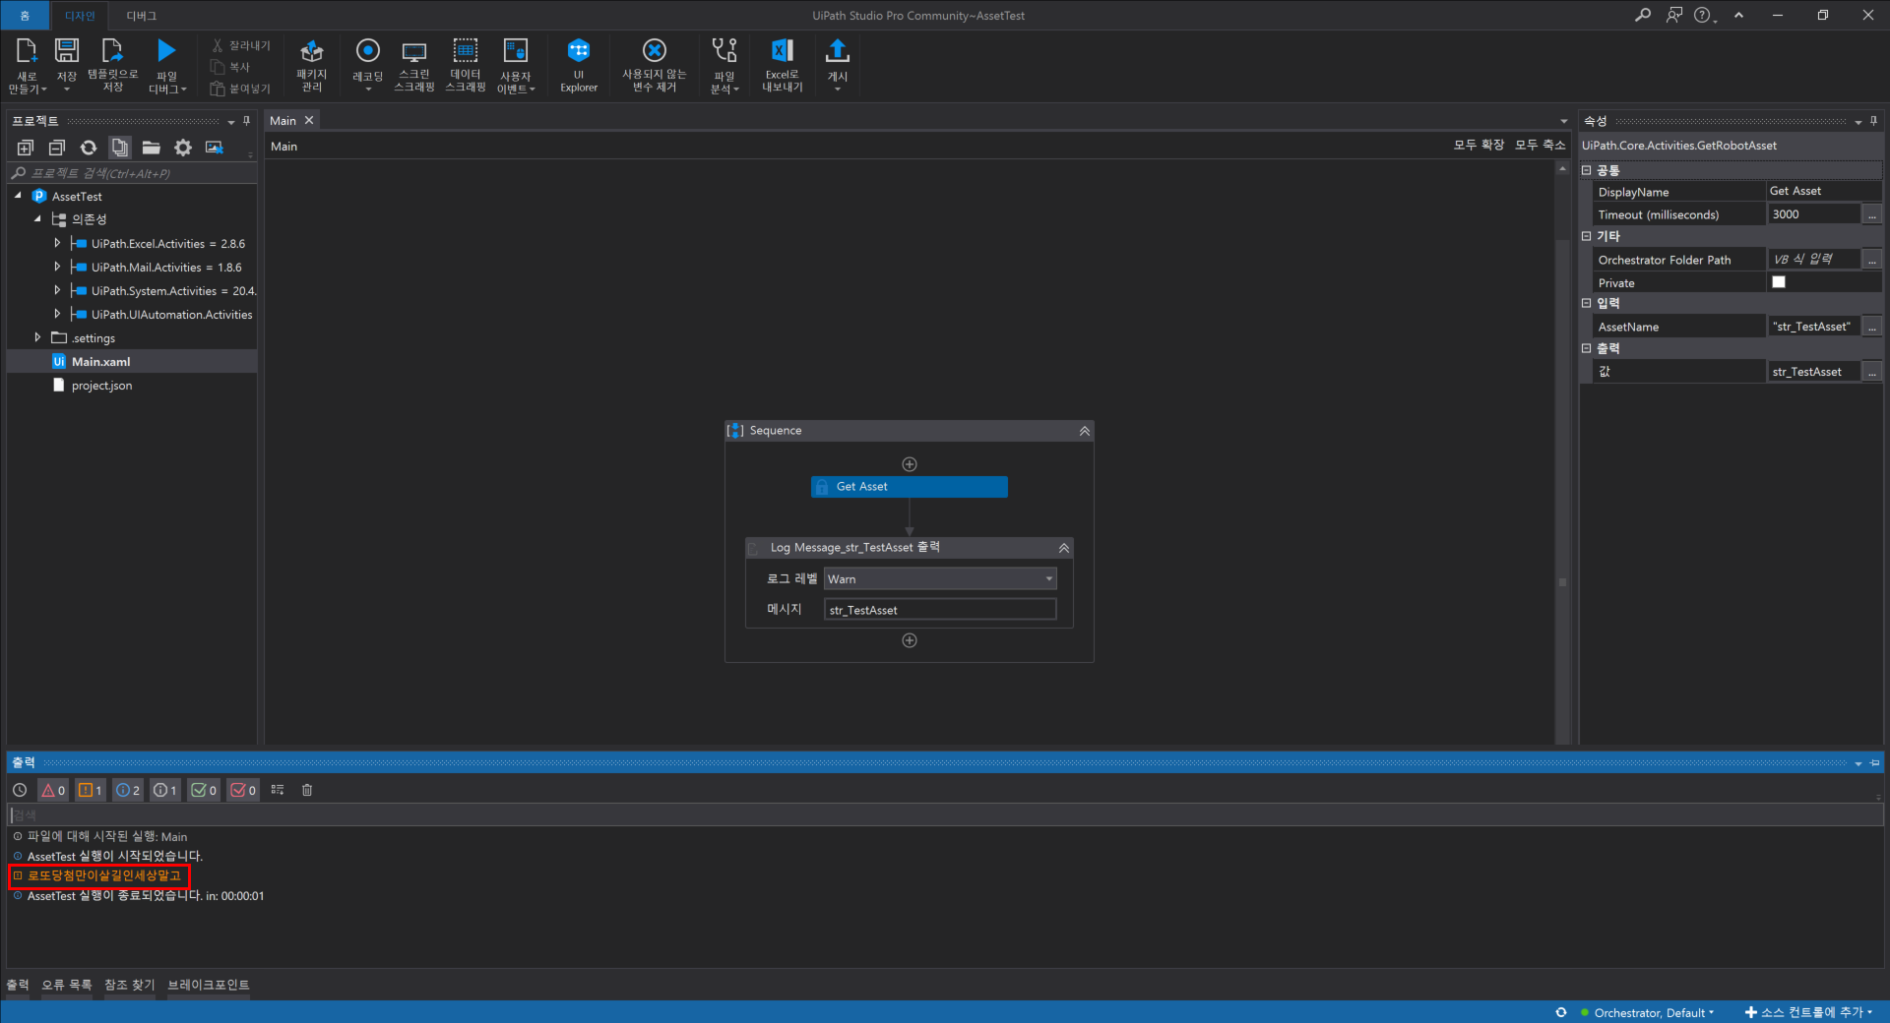Expand UiPath.System.Activities dependency
1890x1023 pixels.
pyautogui.click(x=57, y=290)
